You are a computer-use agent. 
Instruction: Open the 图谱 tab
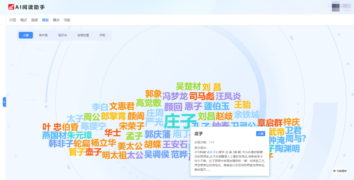click(35, 20)
